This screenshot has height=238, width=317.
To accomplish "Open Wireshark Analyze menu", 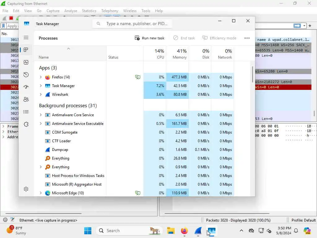I will tap(71, 11).
